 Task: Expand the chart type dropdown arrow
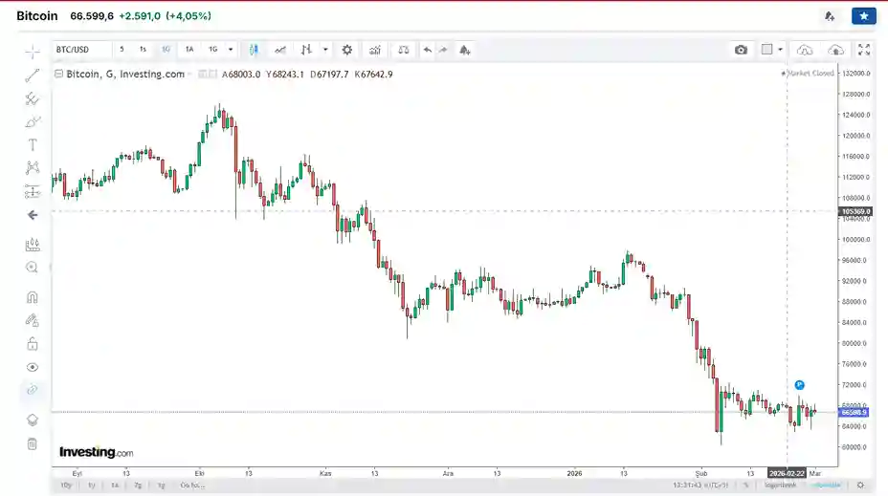coord(325,50)
